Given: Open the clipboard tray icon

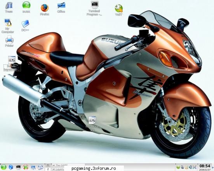Looking at the screenshot, I should tap(186, 167).
